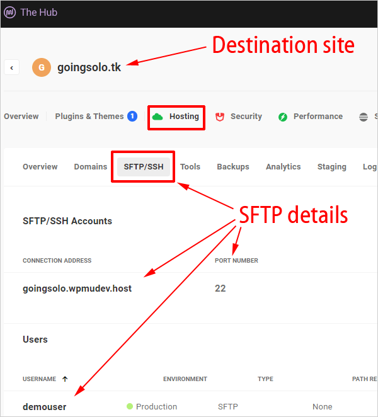Open the hosting Overview sub-tab
The height and width of the screenshot is (417, 378).
click(x=40, y=166)
